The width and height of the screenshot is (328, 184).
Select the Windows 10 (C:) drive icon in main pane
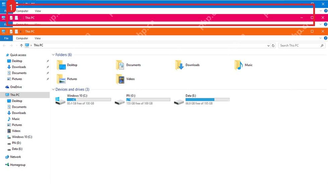tap(60, 100)
